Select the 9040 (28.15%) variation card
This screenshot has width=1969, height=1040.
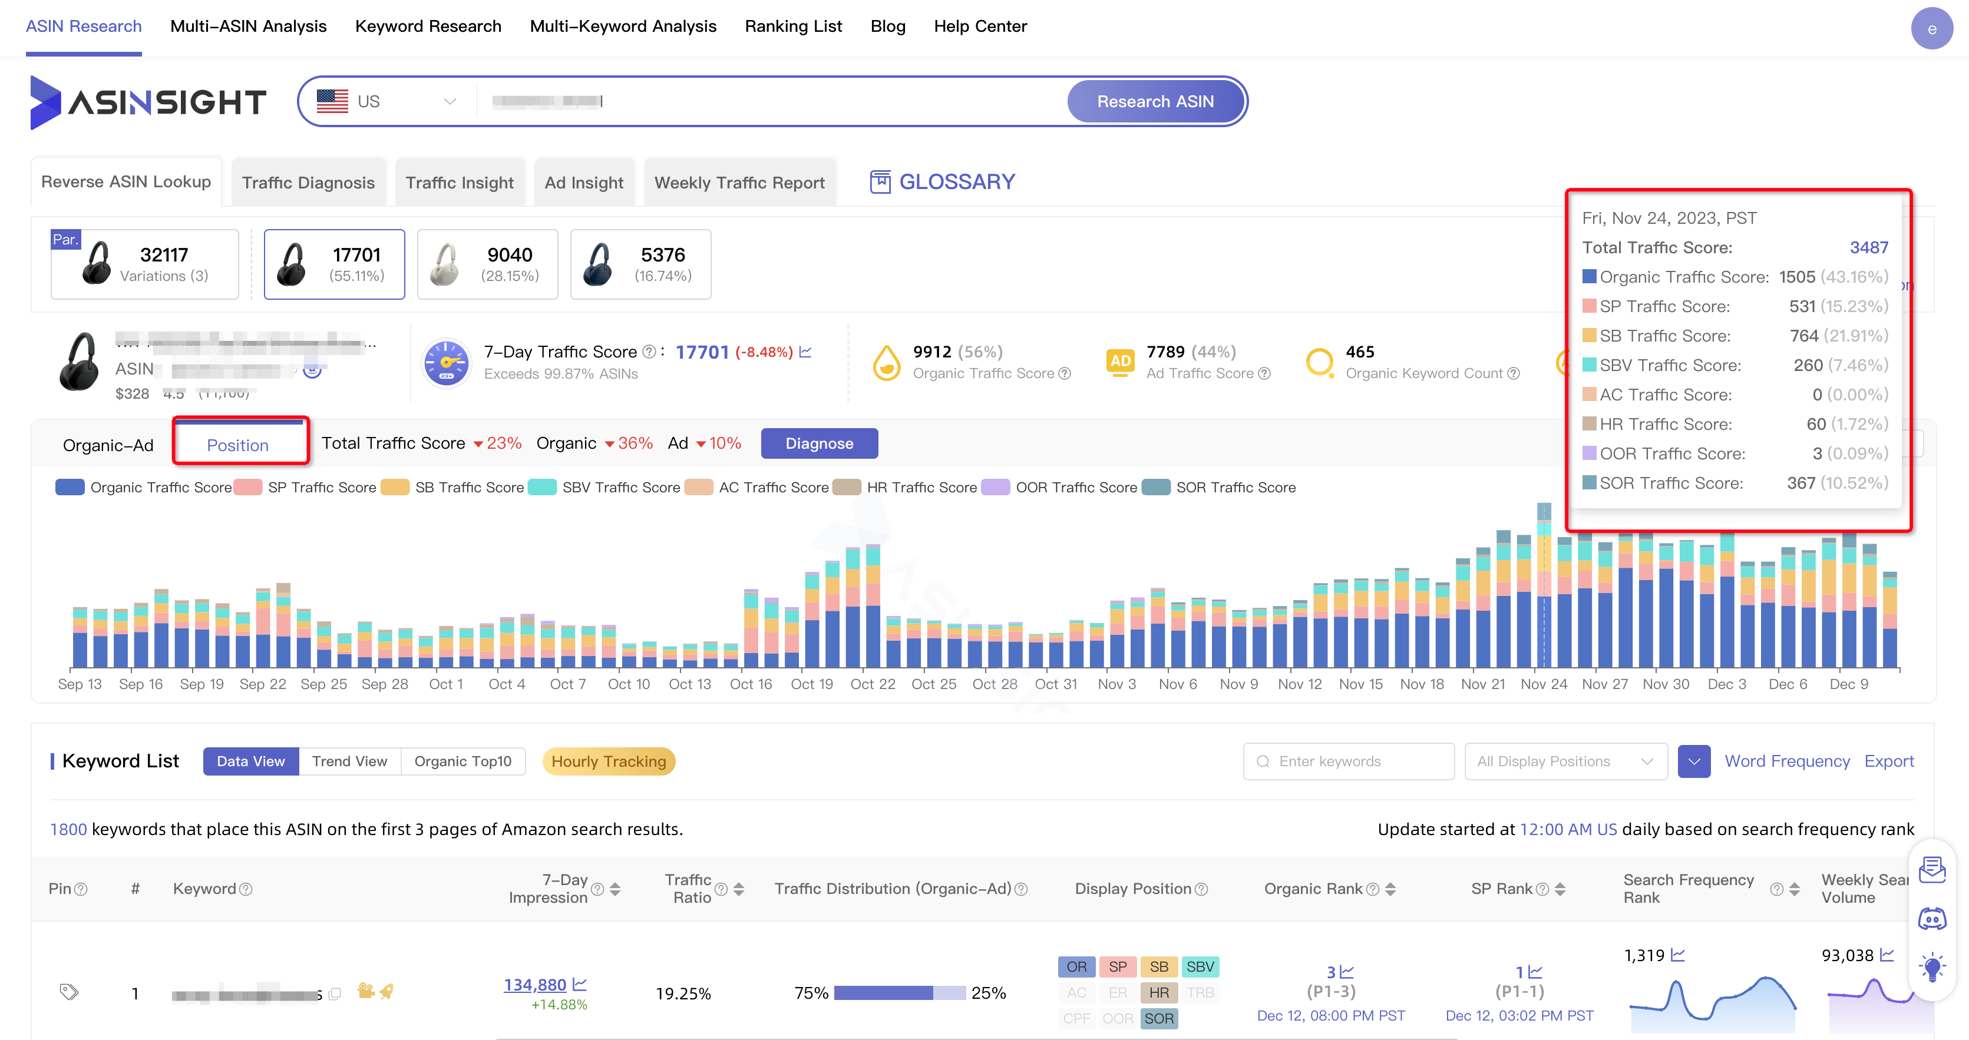[x=488, y=264]
